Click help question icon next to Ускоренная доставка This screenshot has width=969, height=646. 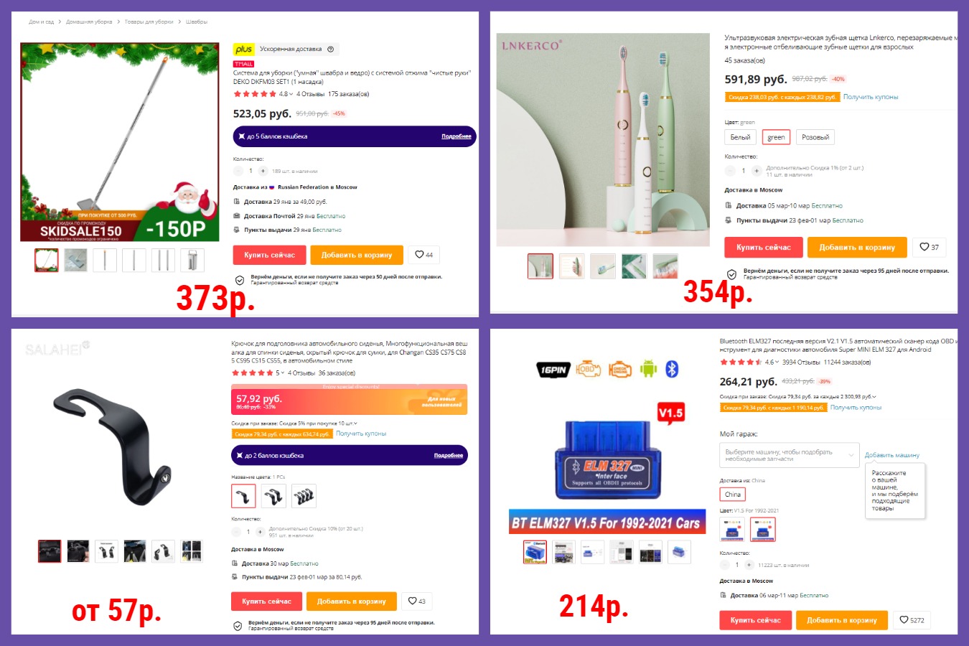[330, 50]
